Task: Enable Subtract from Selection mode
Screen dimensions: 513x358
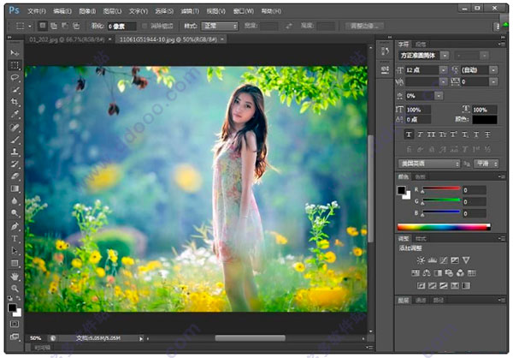Action: 65,26
